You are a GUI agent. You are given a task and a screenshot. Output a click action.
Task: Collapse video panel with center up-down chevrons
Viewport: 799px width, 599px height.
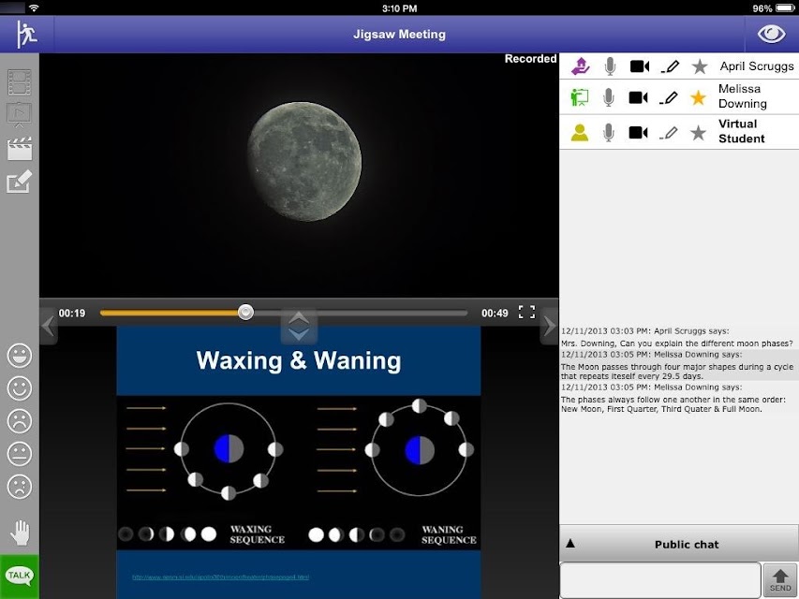(x=299, y=326)
